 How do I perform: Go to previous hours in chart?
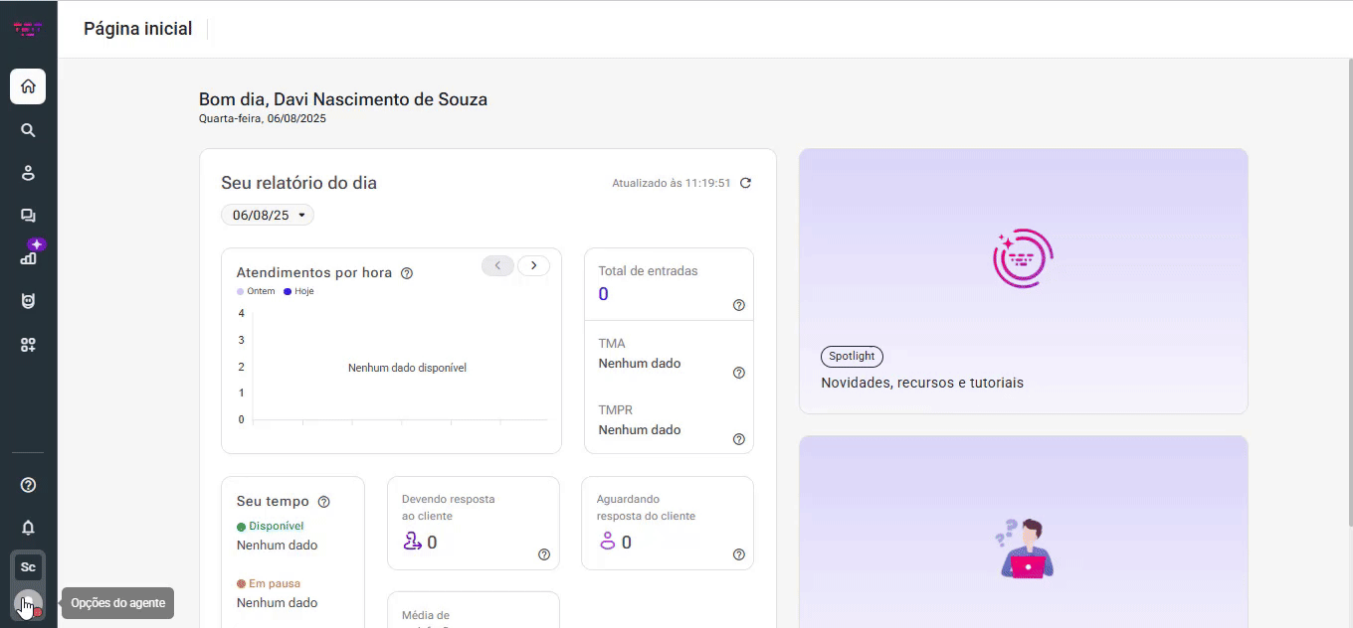[497, 265]
